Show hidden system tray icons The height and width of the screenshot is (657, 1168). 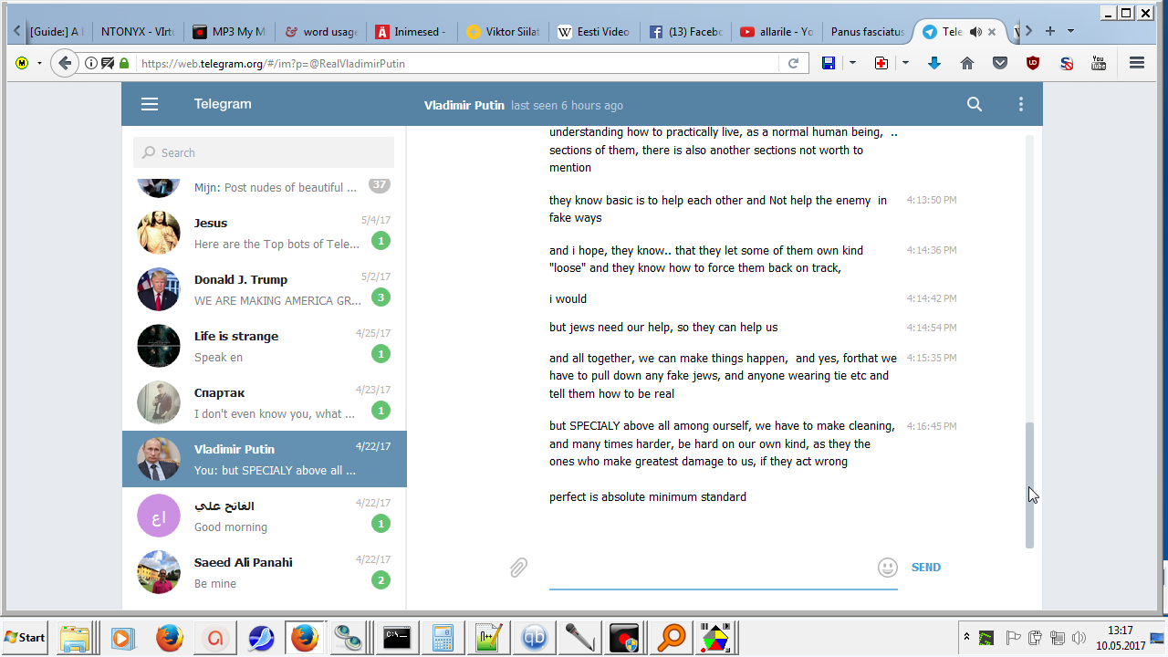click(x=966, y=637)
